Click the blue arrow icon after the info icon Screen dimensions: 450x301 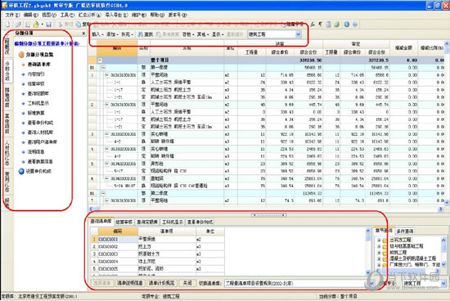point(355,25)
